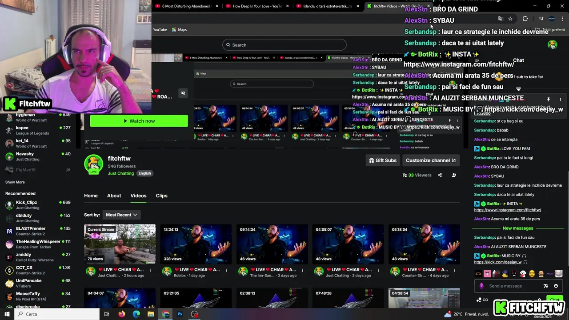Open the Maps bookmark
Viewport: 569px width, 320px height.
tap(180, 30)
